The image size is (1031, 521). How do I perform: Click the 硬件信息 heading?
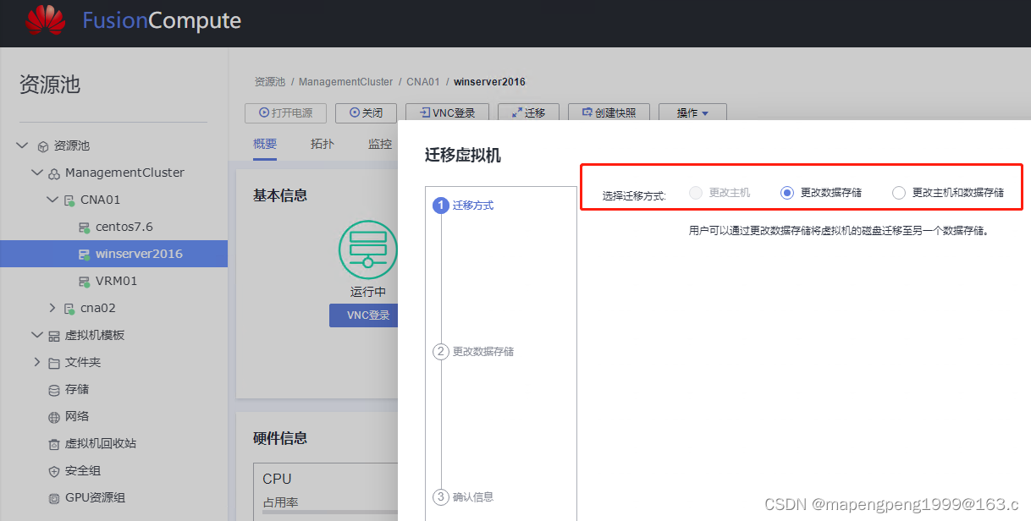pyautogui.click(x=280, y=438)
